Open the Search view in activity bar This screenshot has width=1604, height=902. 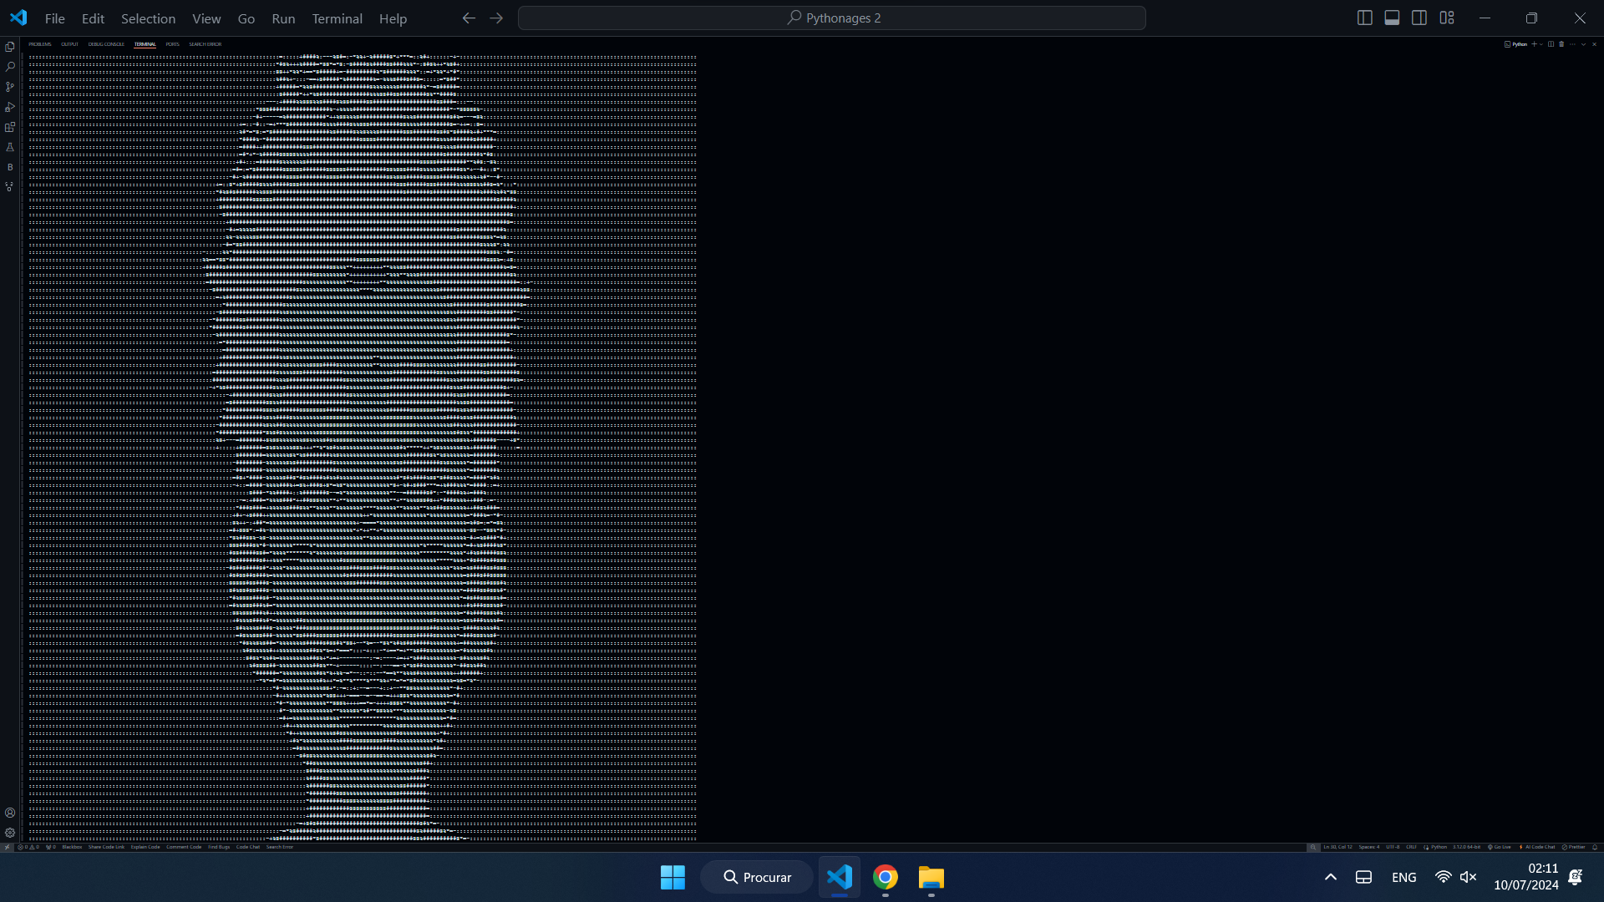point(10,67)
